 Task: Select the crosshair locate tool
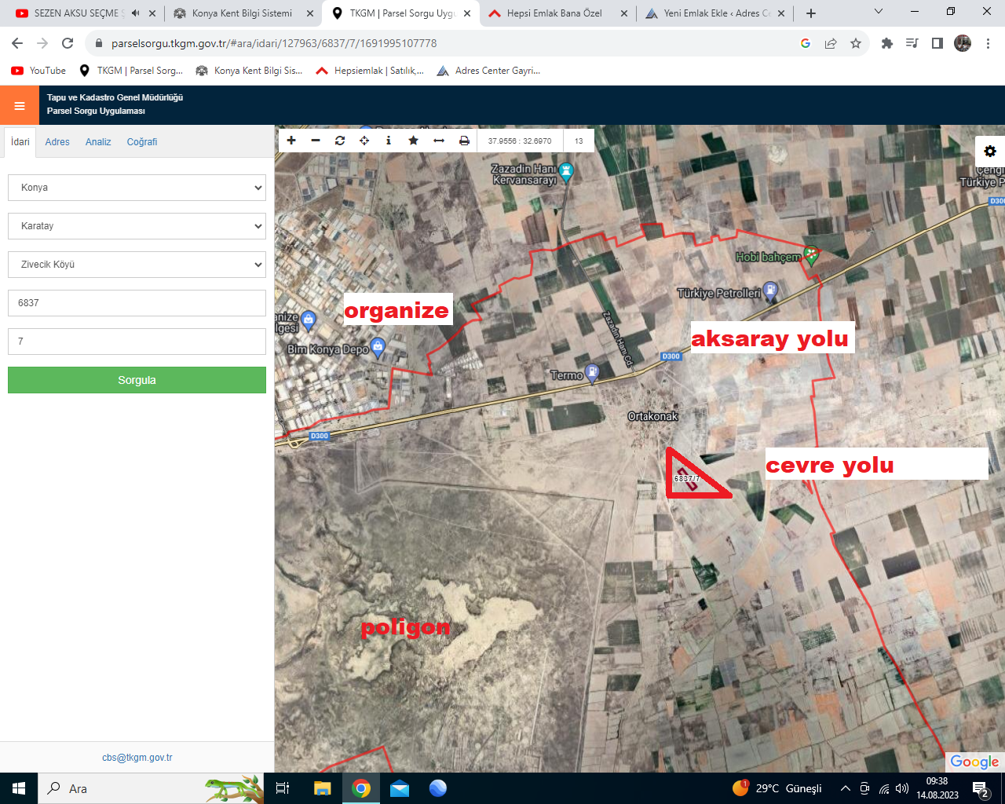click(x=364, y=141)
